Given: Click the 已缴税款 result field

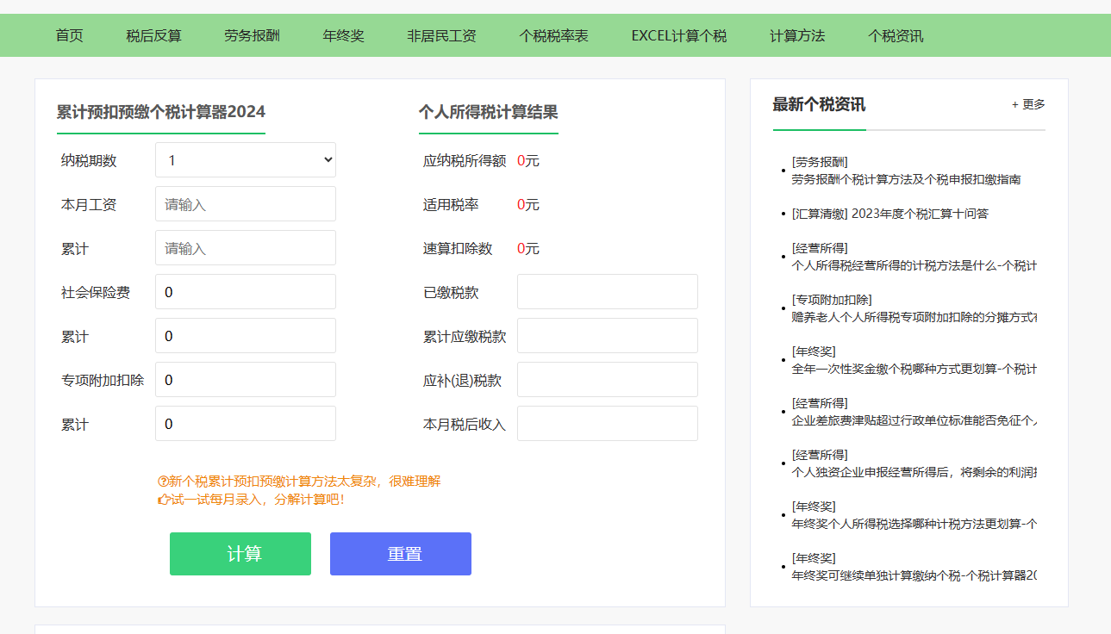Looking at the screenshot, I should (x=607, y=292).
